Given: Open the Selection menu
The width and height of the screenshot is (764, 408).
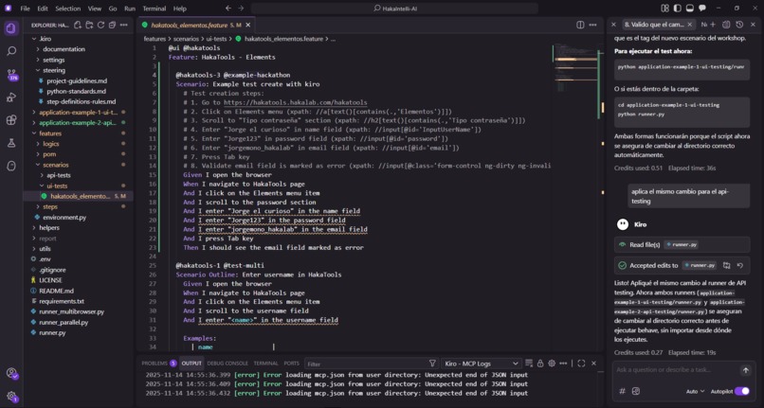Looking at the screenshot, I should click(67, 9).
